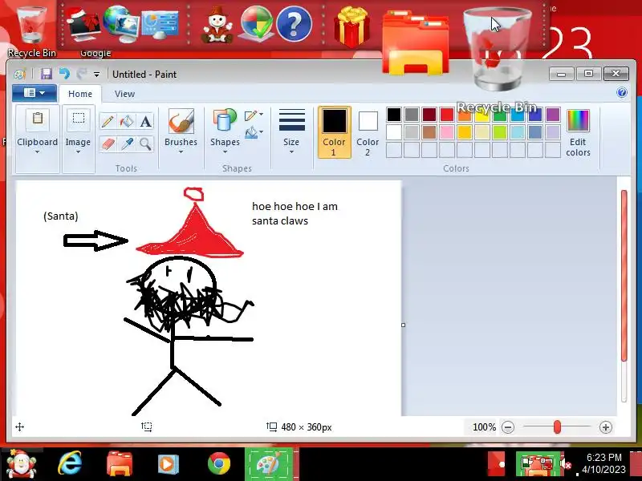
Task: Click the Save icon in Paint's title bar
Action: click(46, 74)
